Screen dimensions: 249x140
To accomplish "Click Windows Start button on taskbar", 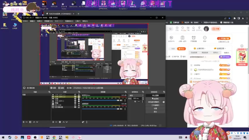I will (x=3, y=137).
